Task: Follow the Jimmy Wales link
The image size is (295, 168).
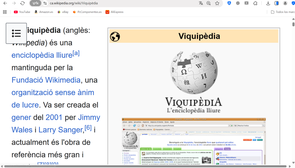Action: click(56, 124)
